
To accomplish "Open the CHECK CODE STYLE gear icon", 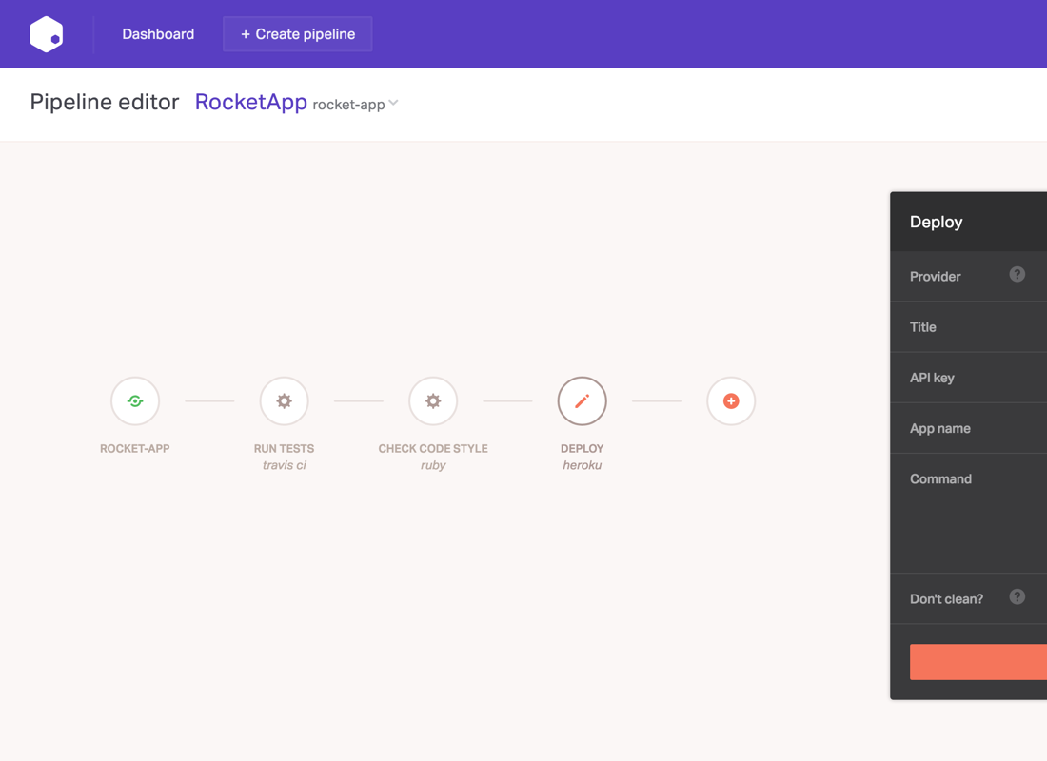I will click(x=433, y=400).
